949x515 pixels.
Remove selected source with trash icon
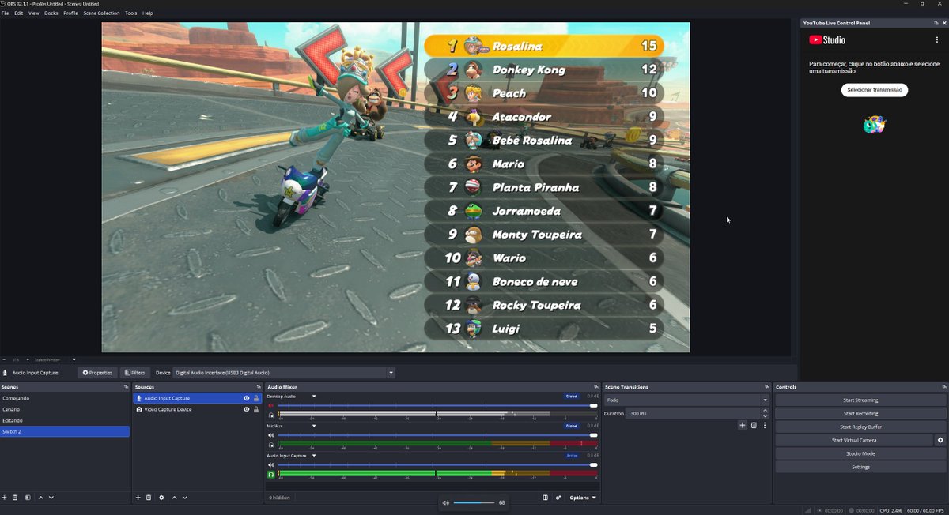click(x=149, y=498)
